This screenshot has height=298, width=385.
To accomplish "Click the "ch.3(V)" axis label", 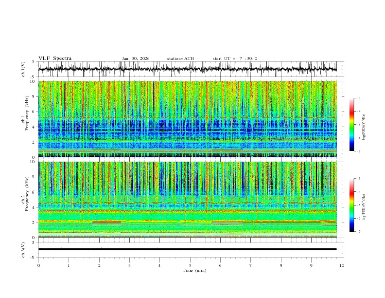I will [23, 250].
